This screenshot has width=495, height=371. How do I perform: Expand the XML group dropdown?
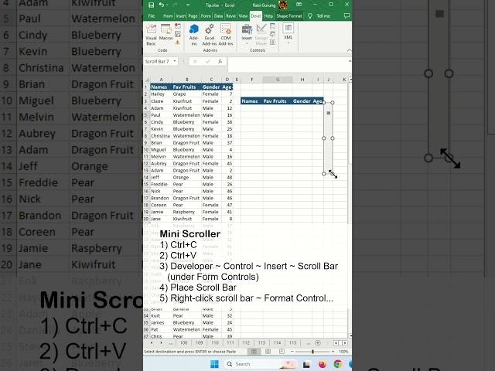click(288, 33)
